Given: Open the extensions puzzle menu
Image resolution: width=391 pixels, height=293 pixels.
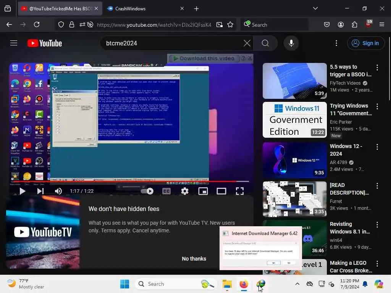Looking at the screenshot, I should (354, 24).
